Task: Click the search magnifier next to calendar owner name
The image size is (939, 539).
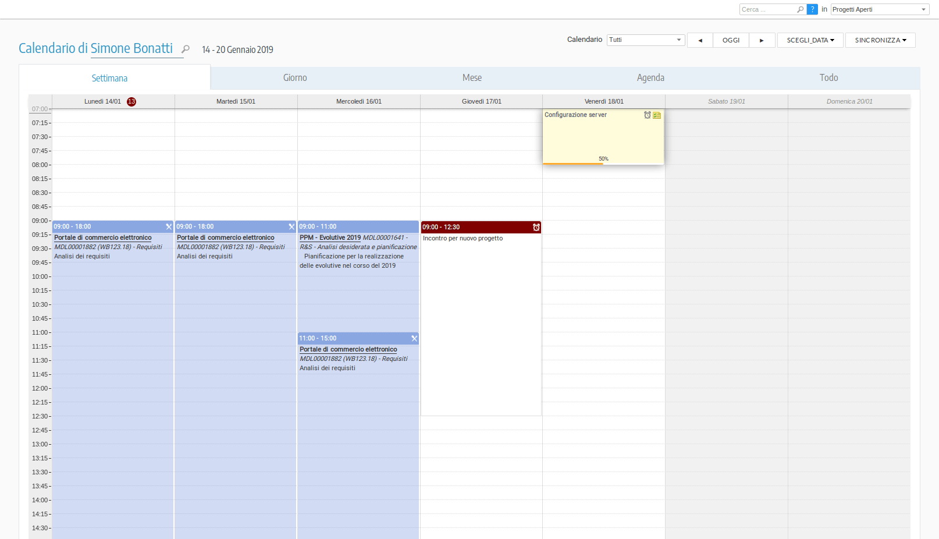Action: (x=186, y=49)
